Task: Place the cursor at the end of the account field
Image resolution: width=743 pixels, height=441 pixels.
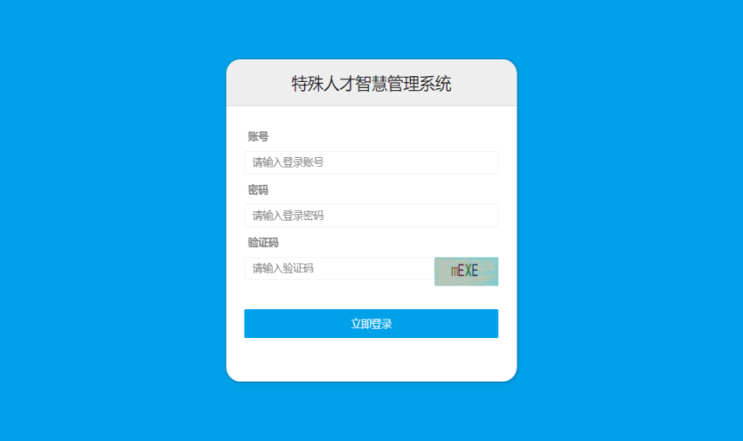Action: (488, 162)
